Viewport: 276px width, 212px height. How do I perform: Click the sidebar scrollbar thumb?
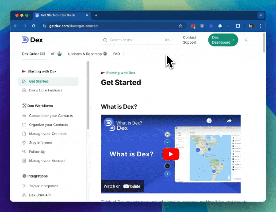click(x=88, y=95)
